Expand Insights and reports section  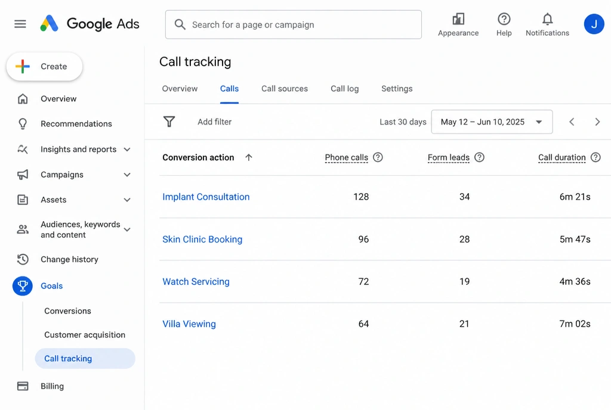(127, 150)
